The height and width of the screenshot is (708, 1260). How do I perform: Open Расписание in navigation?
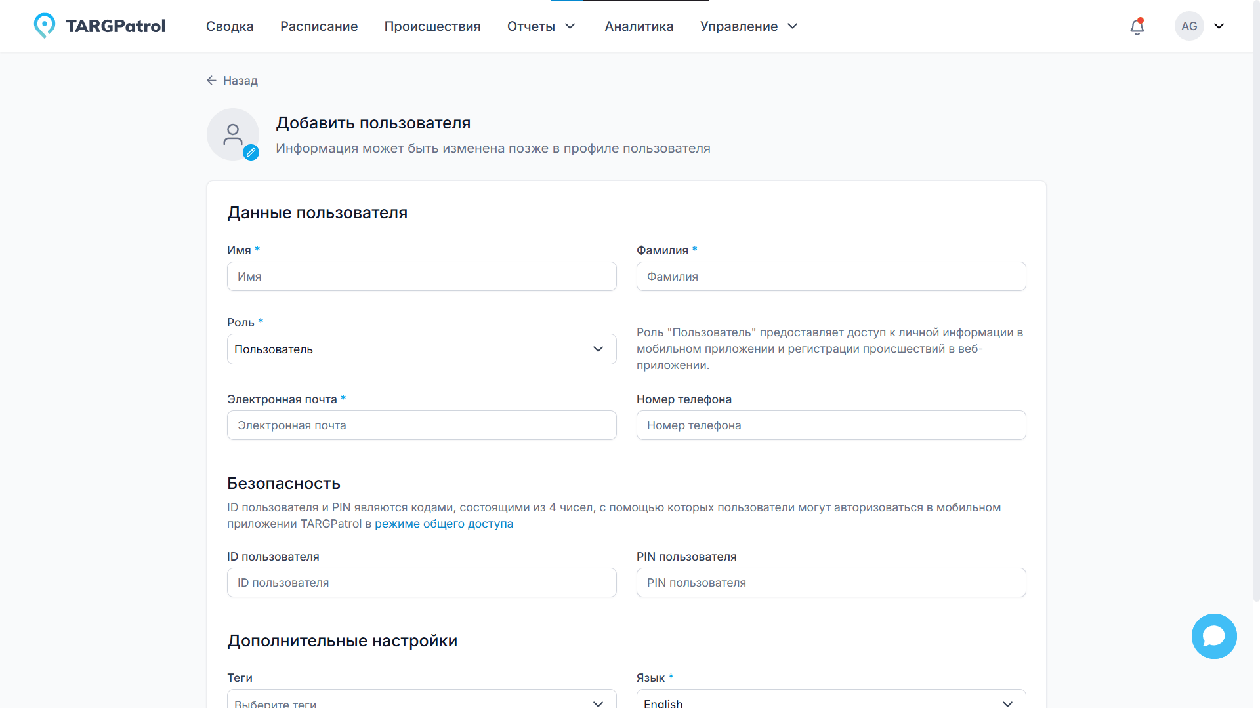tap(319, 26)
